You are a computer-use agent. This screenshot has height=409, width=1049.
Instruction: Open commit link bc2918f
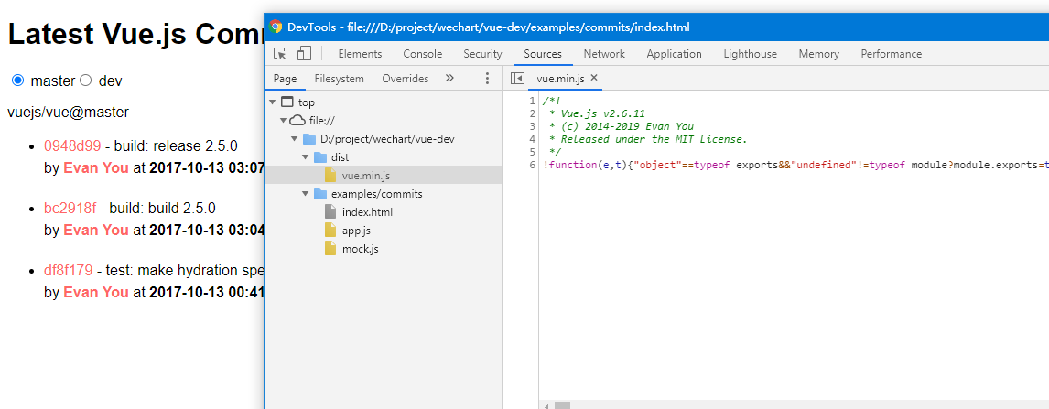click(x=70, y=208)
